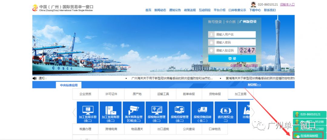The image size is (327, 140).
Task: Select the 企业资质 category tab
Action: (85, 94)
